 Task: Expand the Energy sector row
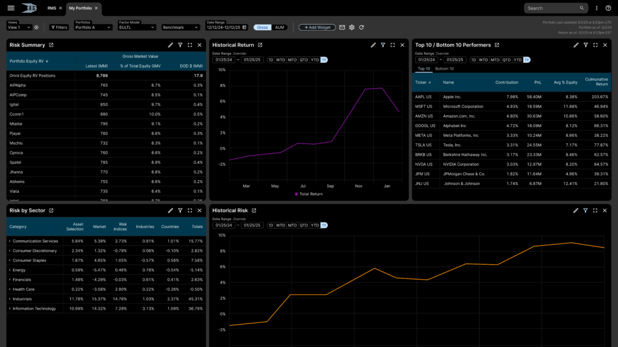coord(10,270)
